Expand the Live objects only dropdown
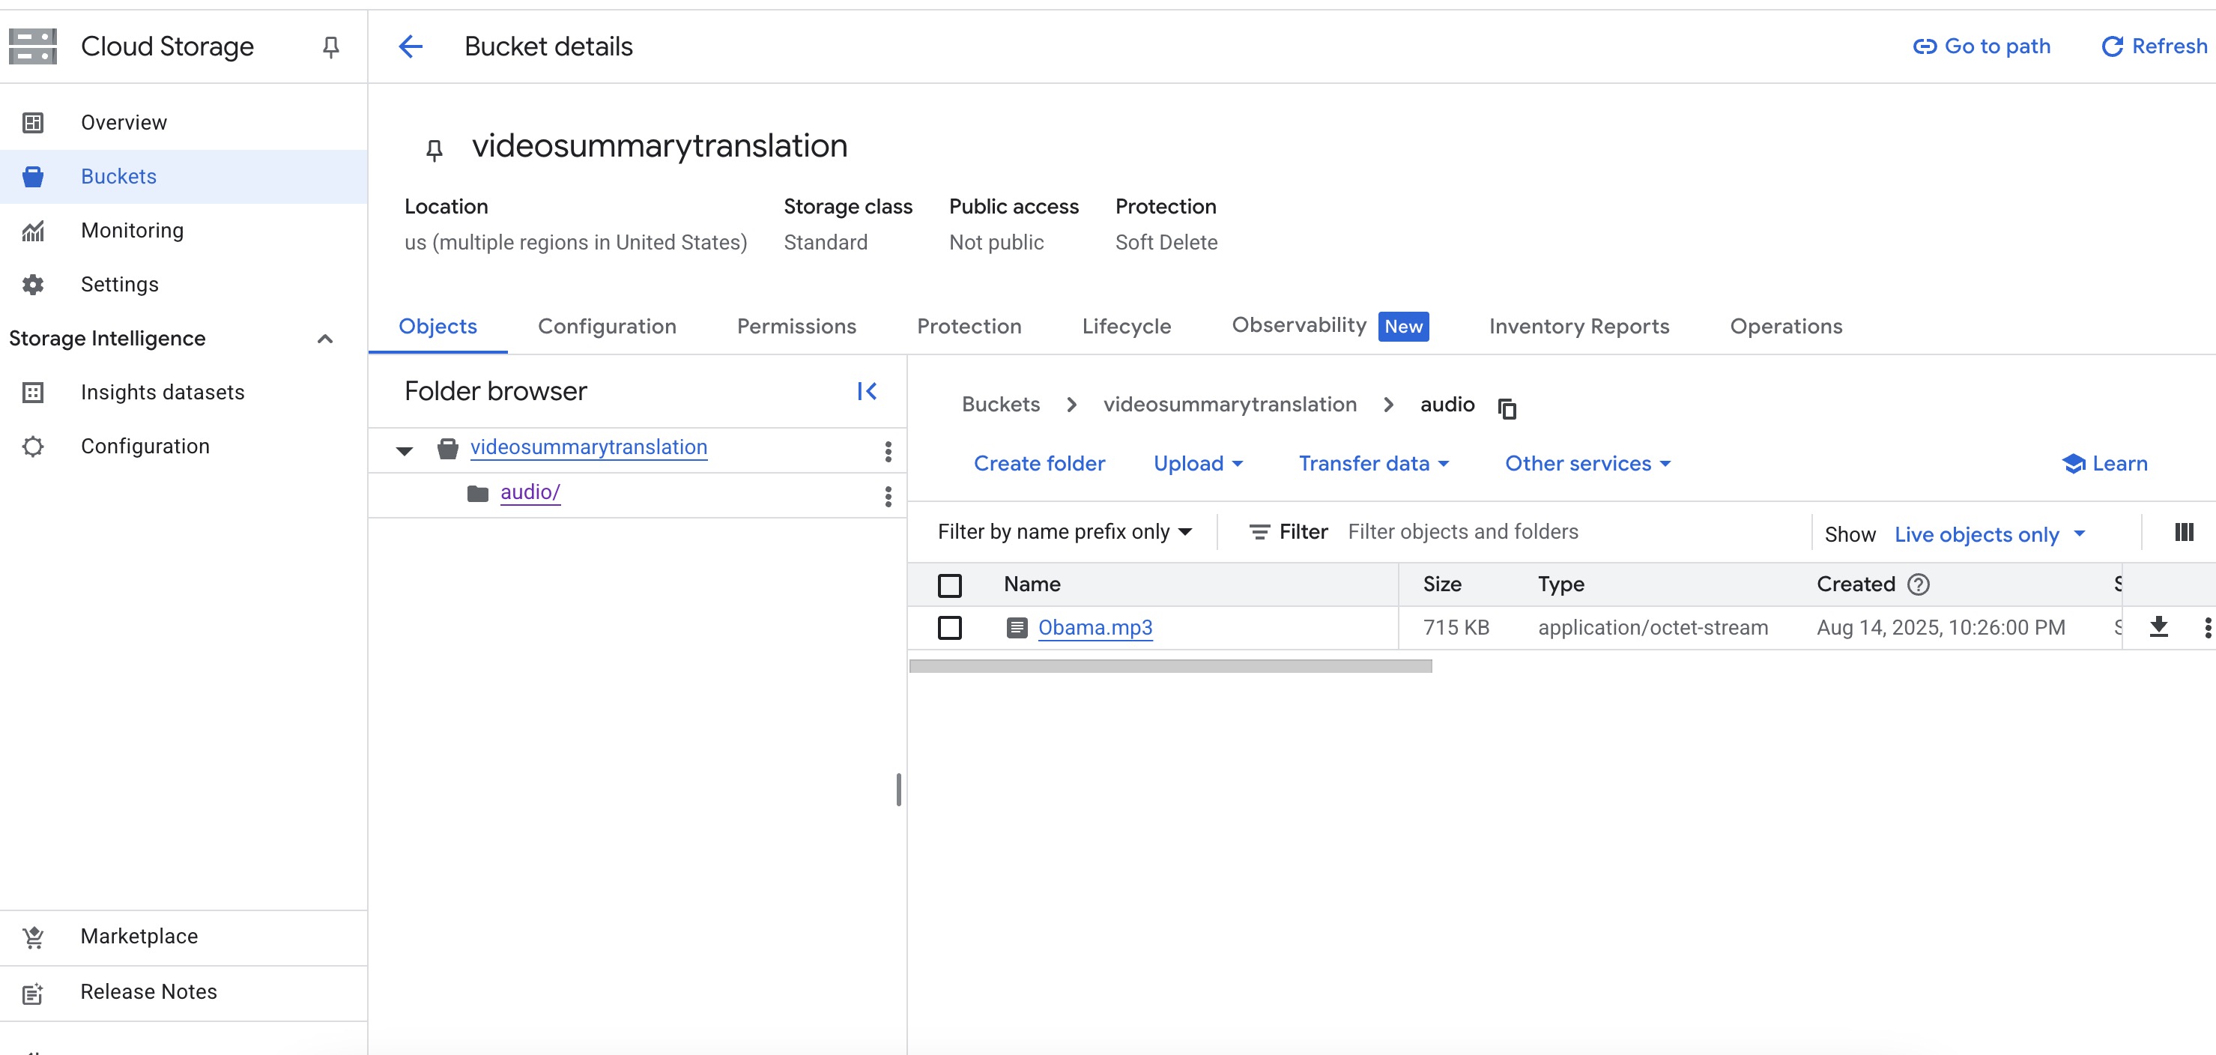The width and height of the screenshot is (2216, 1055). [x=1989, y=534]
